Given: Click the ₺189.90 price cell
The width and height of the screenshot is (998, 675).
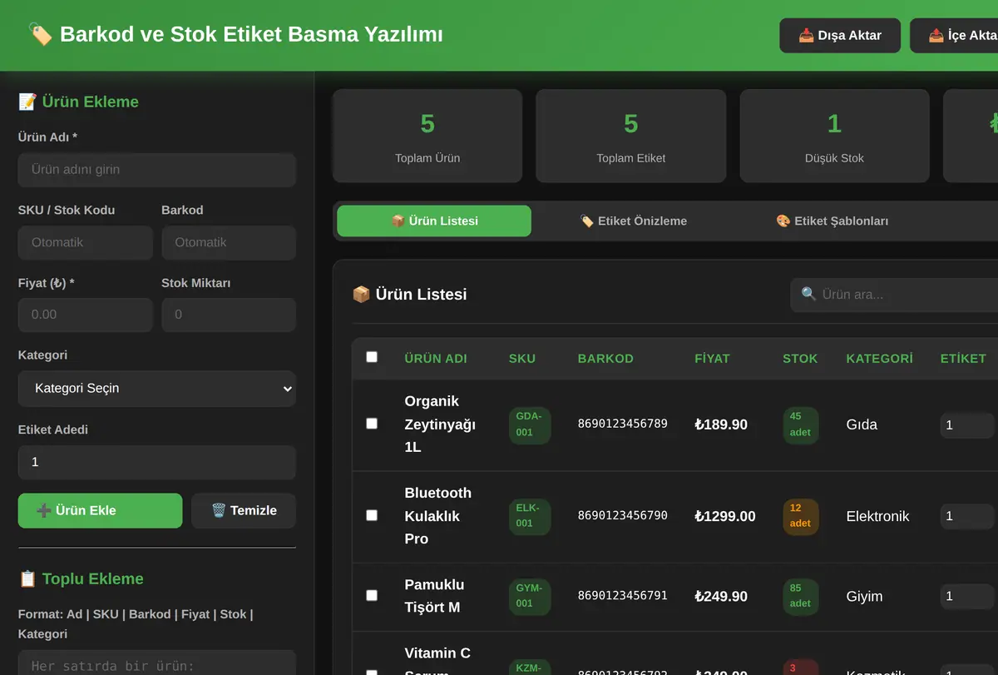Looking at the screenshot, I should click(721, 424).
